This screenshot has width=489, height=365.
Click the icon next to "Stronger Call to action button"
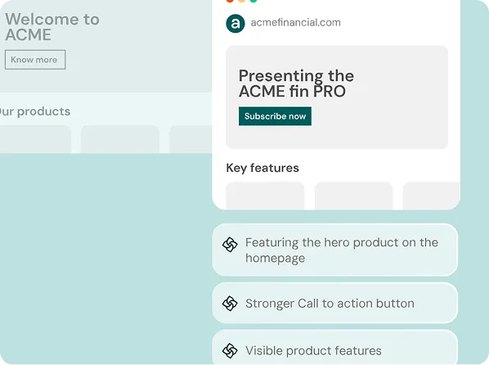coord(230,304)
